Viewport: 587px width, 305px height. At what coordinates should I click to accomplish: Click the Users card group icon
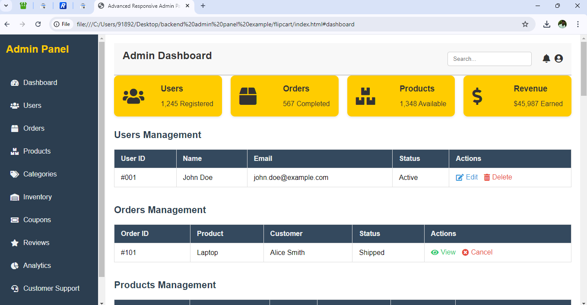pos(133,96)
